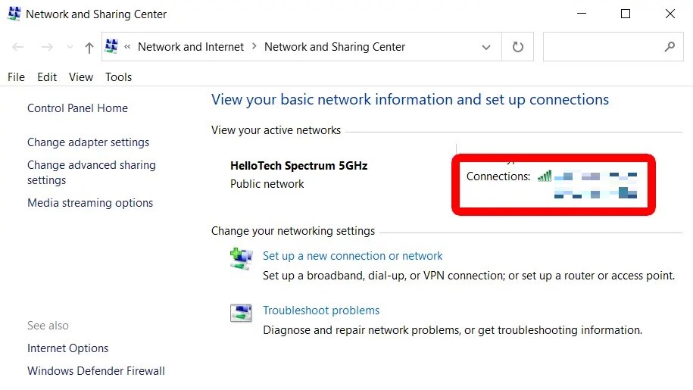This screenshot has width=693, height=390.
Task: Click the forward navigation arrow
Action: pyautogui.click(x=47, y=47)
